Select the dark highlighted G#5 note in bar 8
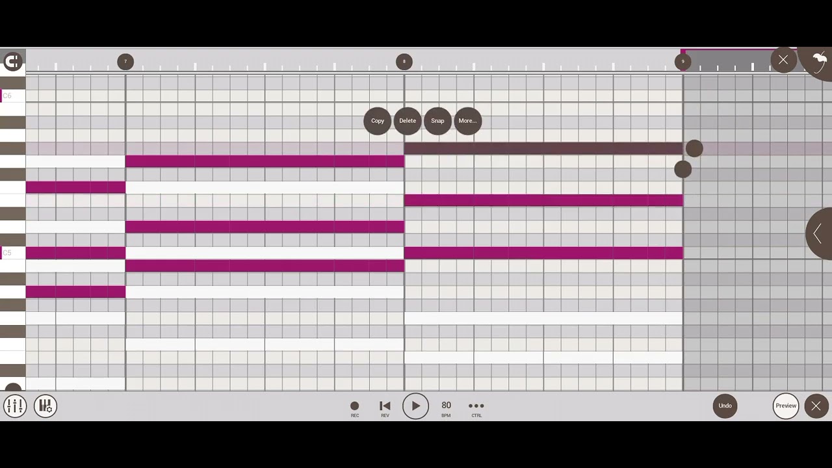832x468 pixels. (543, 148)
